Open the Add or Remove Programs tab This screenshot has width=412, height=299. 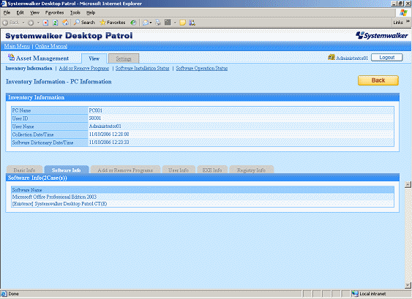pyautogui.click(x=125, y=170)
